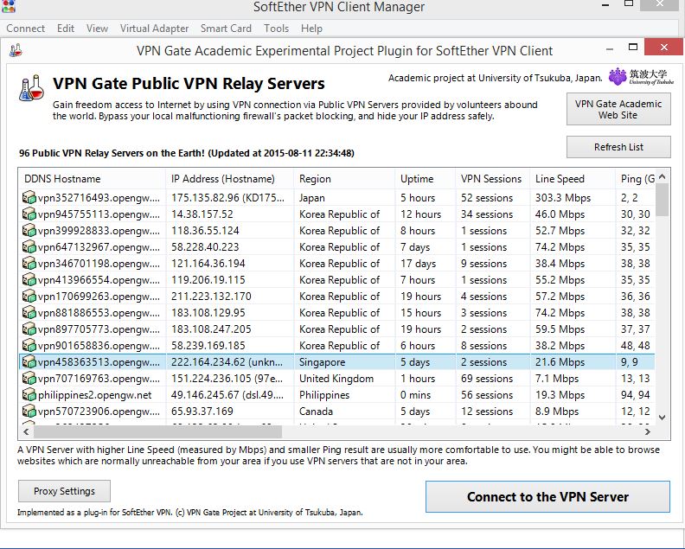Sort by Line Speed column header

pos(573,179)
